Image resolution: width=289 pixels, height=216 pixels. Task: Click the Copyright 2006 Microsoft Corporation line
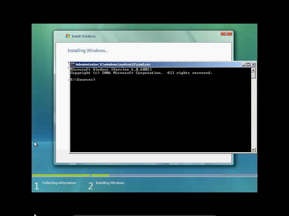141,73
